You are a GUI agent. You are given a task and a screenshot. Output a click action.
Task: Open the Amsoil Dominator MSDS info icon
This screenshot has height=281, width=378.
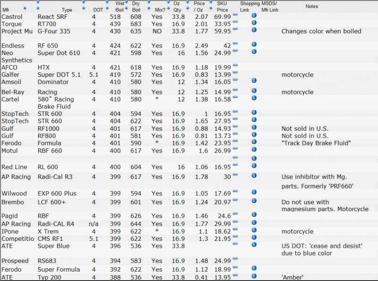point(254,80)
